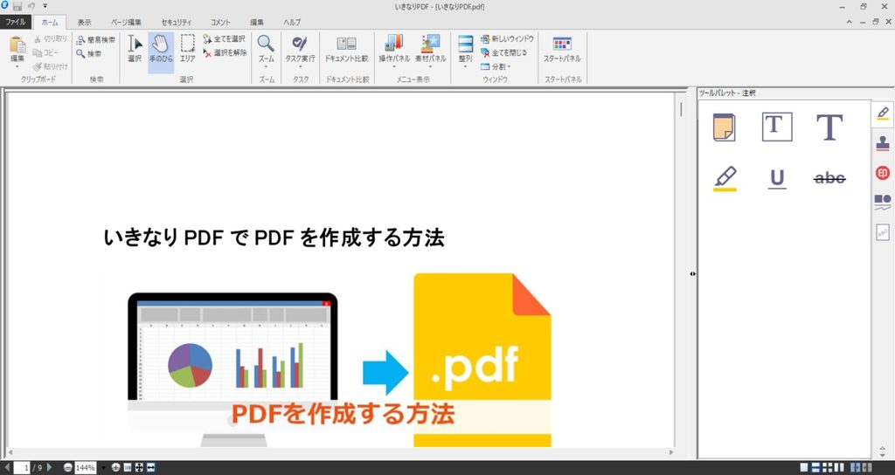Expand the 操作パネル dropdown
The width and height of the screenshot is (895, 475).
tap(394, 66)
